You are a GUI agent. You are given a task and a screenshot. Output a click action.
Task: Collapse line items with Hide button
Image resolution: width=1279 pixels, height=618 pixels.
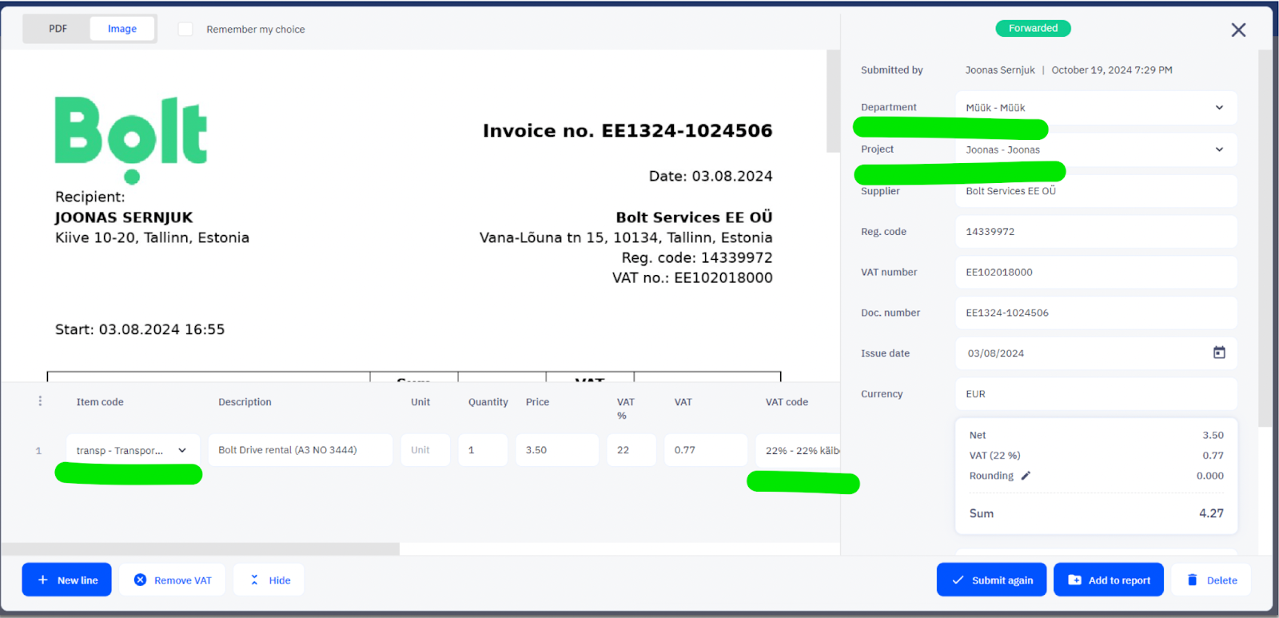click(269, 580)
